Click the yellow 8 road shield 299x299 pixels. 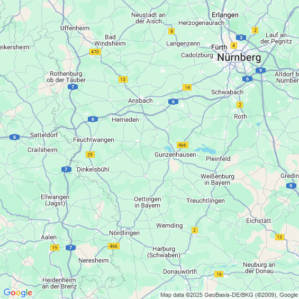pos(171,31)
